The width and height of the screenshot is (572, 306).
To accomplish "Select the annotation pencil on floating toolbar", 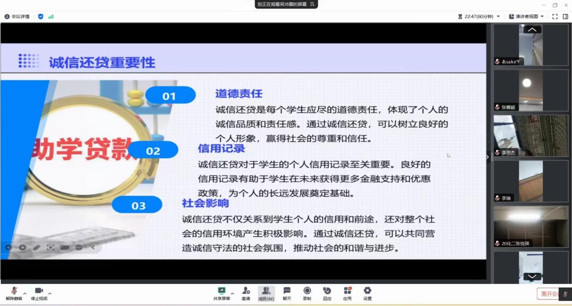I will [37, 247].
